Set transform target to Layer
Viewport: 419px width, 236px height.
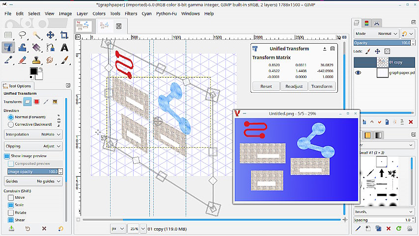(x=27, y=102)
